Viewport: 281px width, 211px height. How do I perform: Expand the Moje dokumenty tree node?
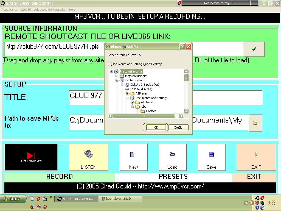pos(117,76)
